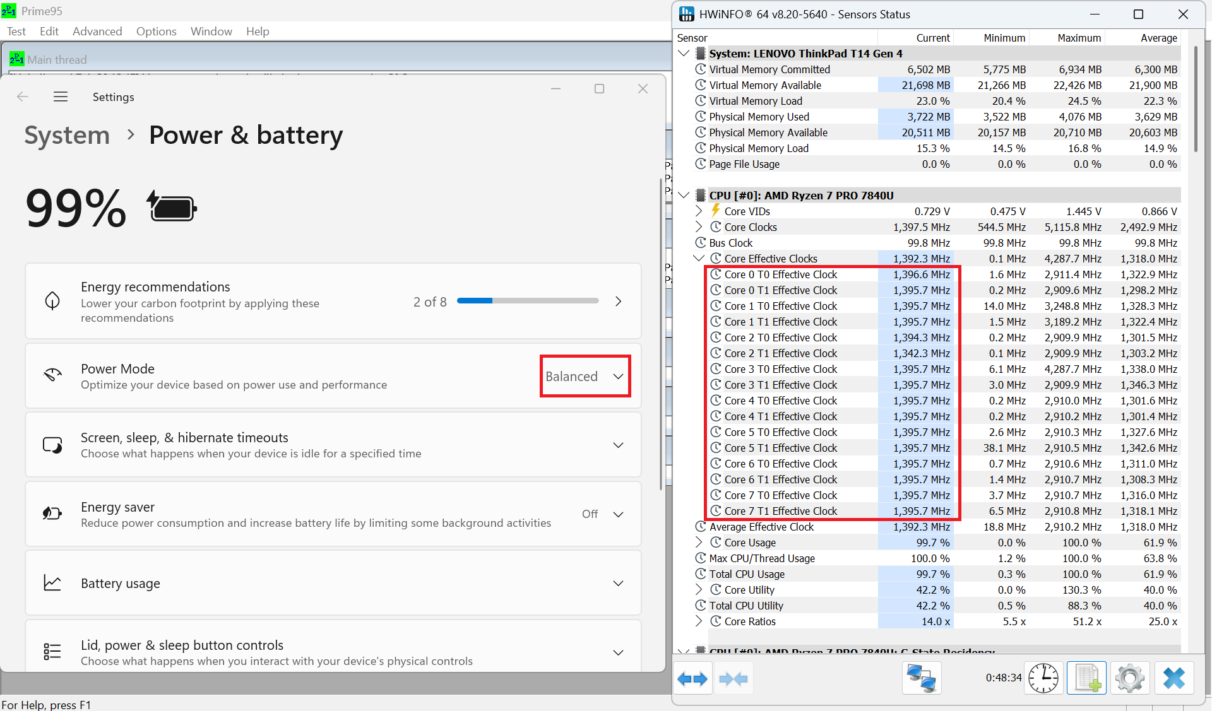Click HWiNFO log to file icon

1086,679
